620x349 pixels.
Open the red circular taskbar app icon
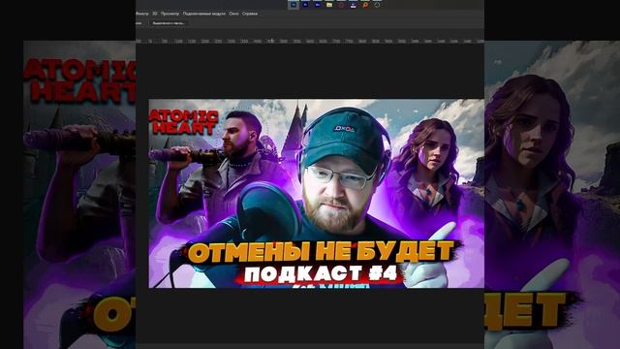(x=341, y=5)
